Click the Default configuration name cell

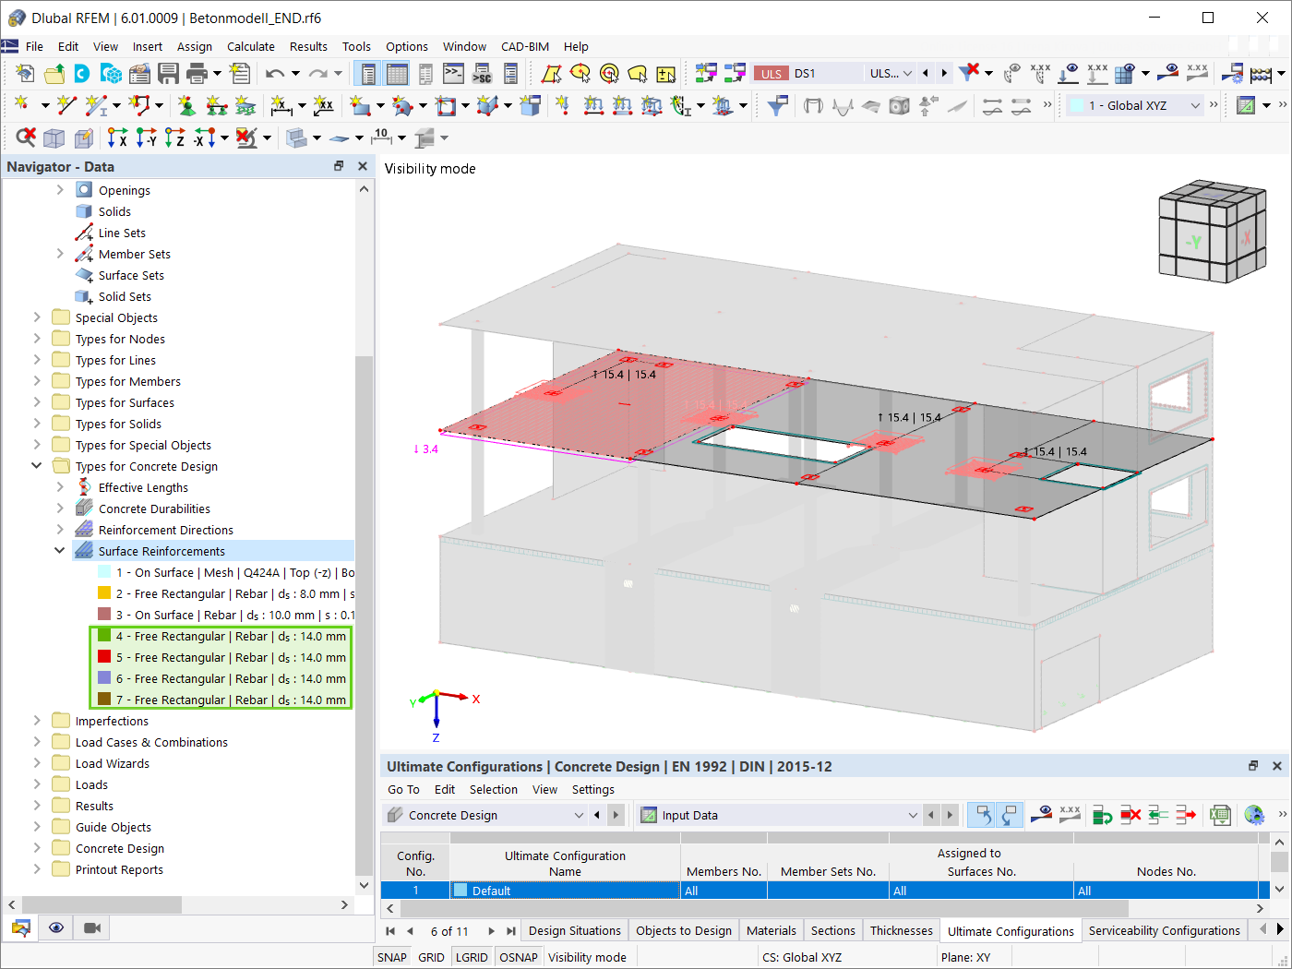click(x=565, y=891)
